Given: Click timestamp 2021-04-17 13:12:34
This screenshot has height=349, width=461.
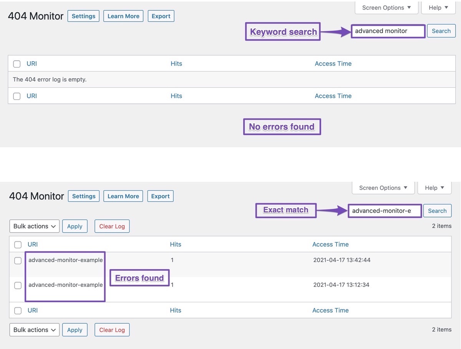Looking at the screenshot, I should [x=342, y=285].
